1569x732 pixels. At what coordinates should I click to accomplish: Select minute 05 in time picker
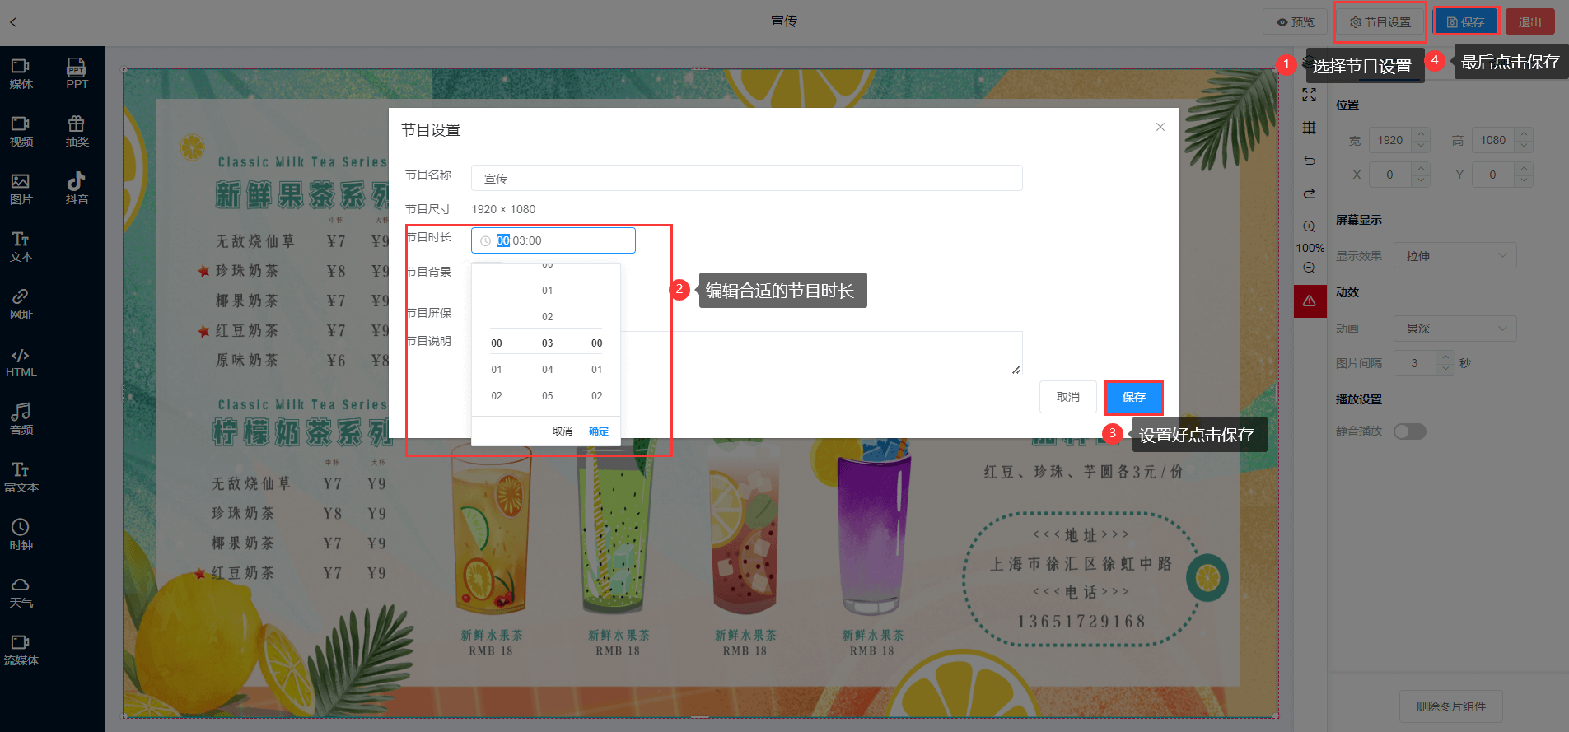(x=548, y=396)
